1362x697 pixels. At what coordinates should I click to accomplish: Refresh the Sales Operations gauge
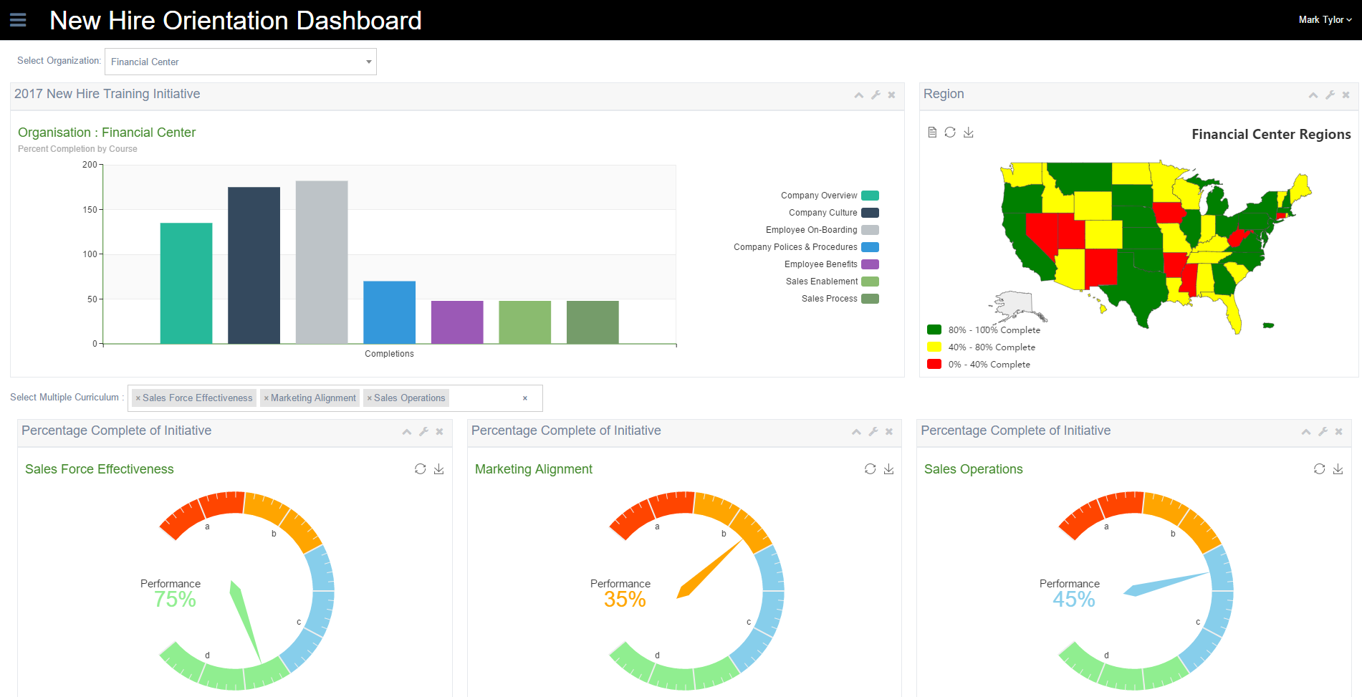pos(1320,469)
